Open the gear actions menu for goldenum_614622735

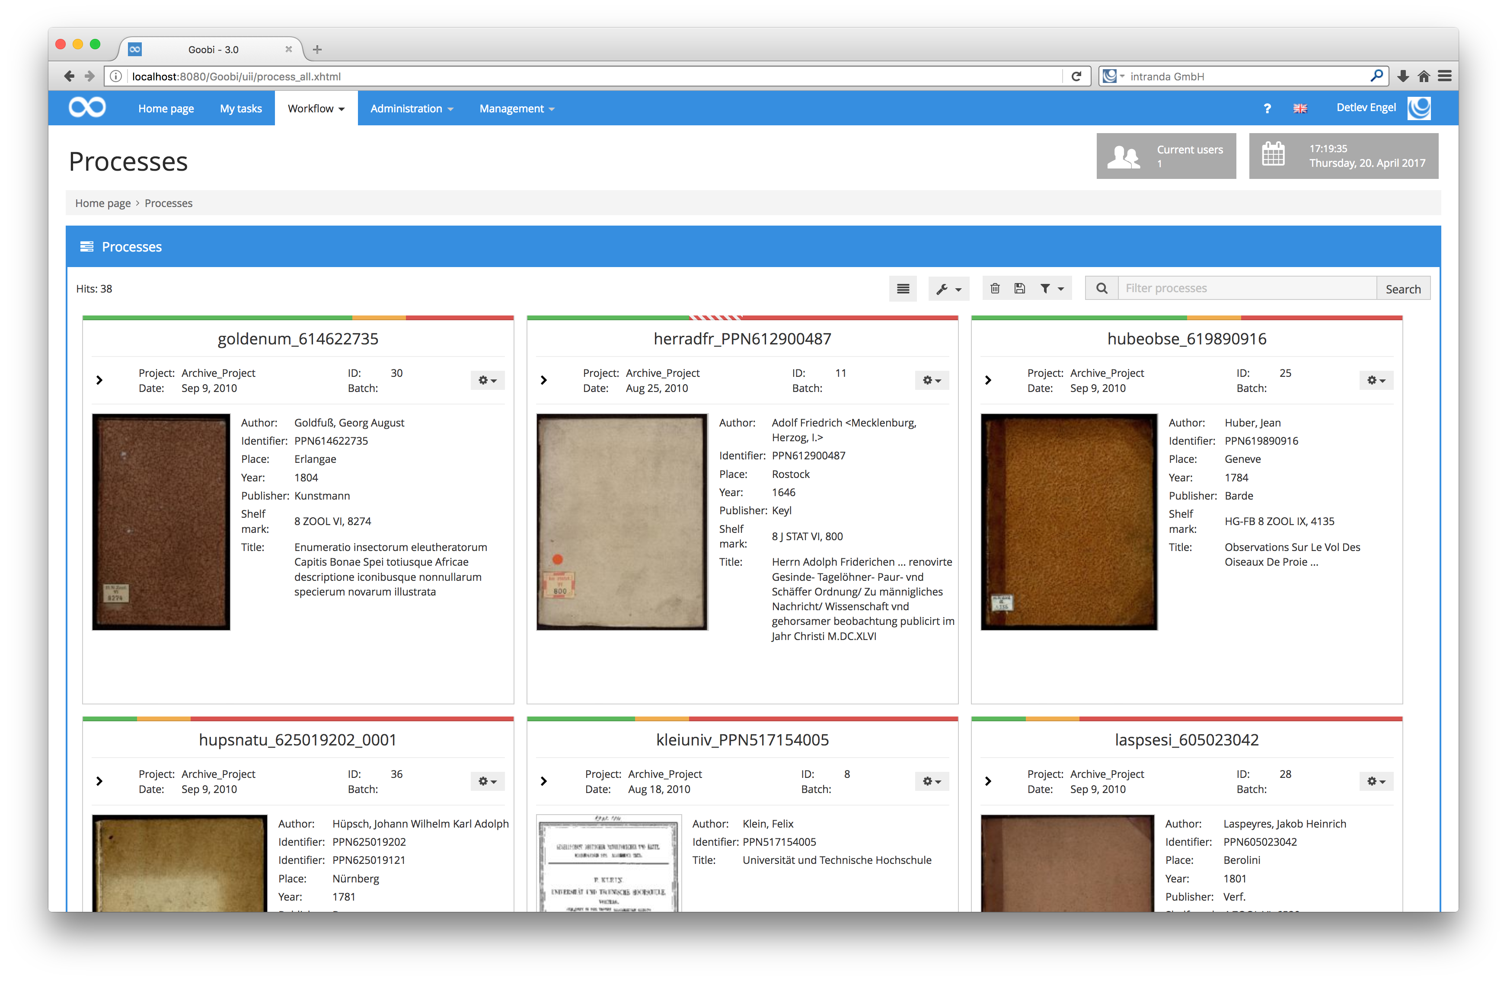487,380
